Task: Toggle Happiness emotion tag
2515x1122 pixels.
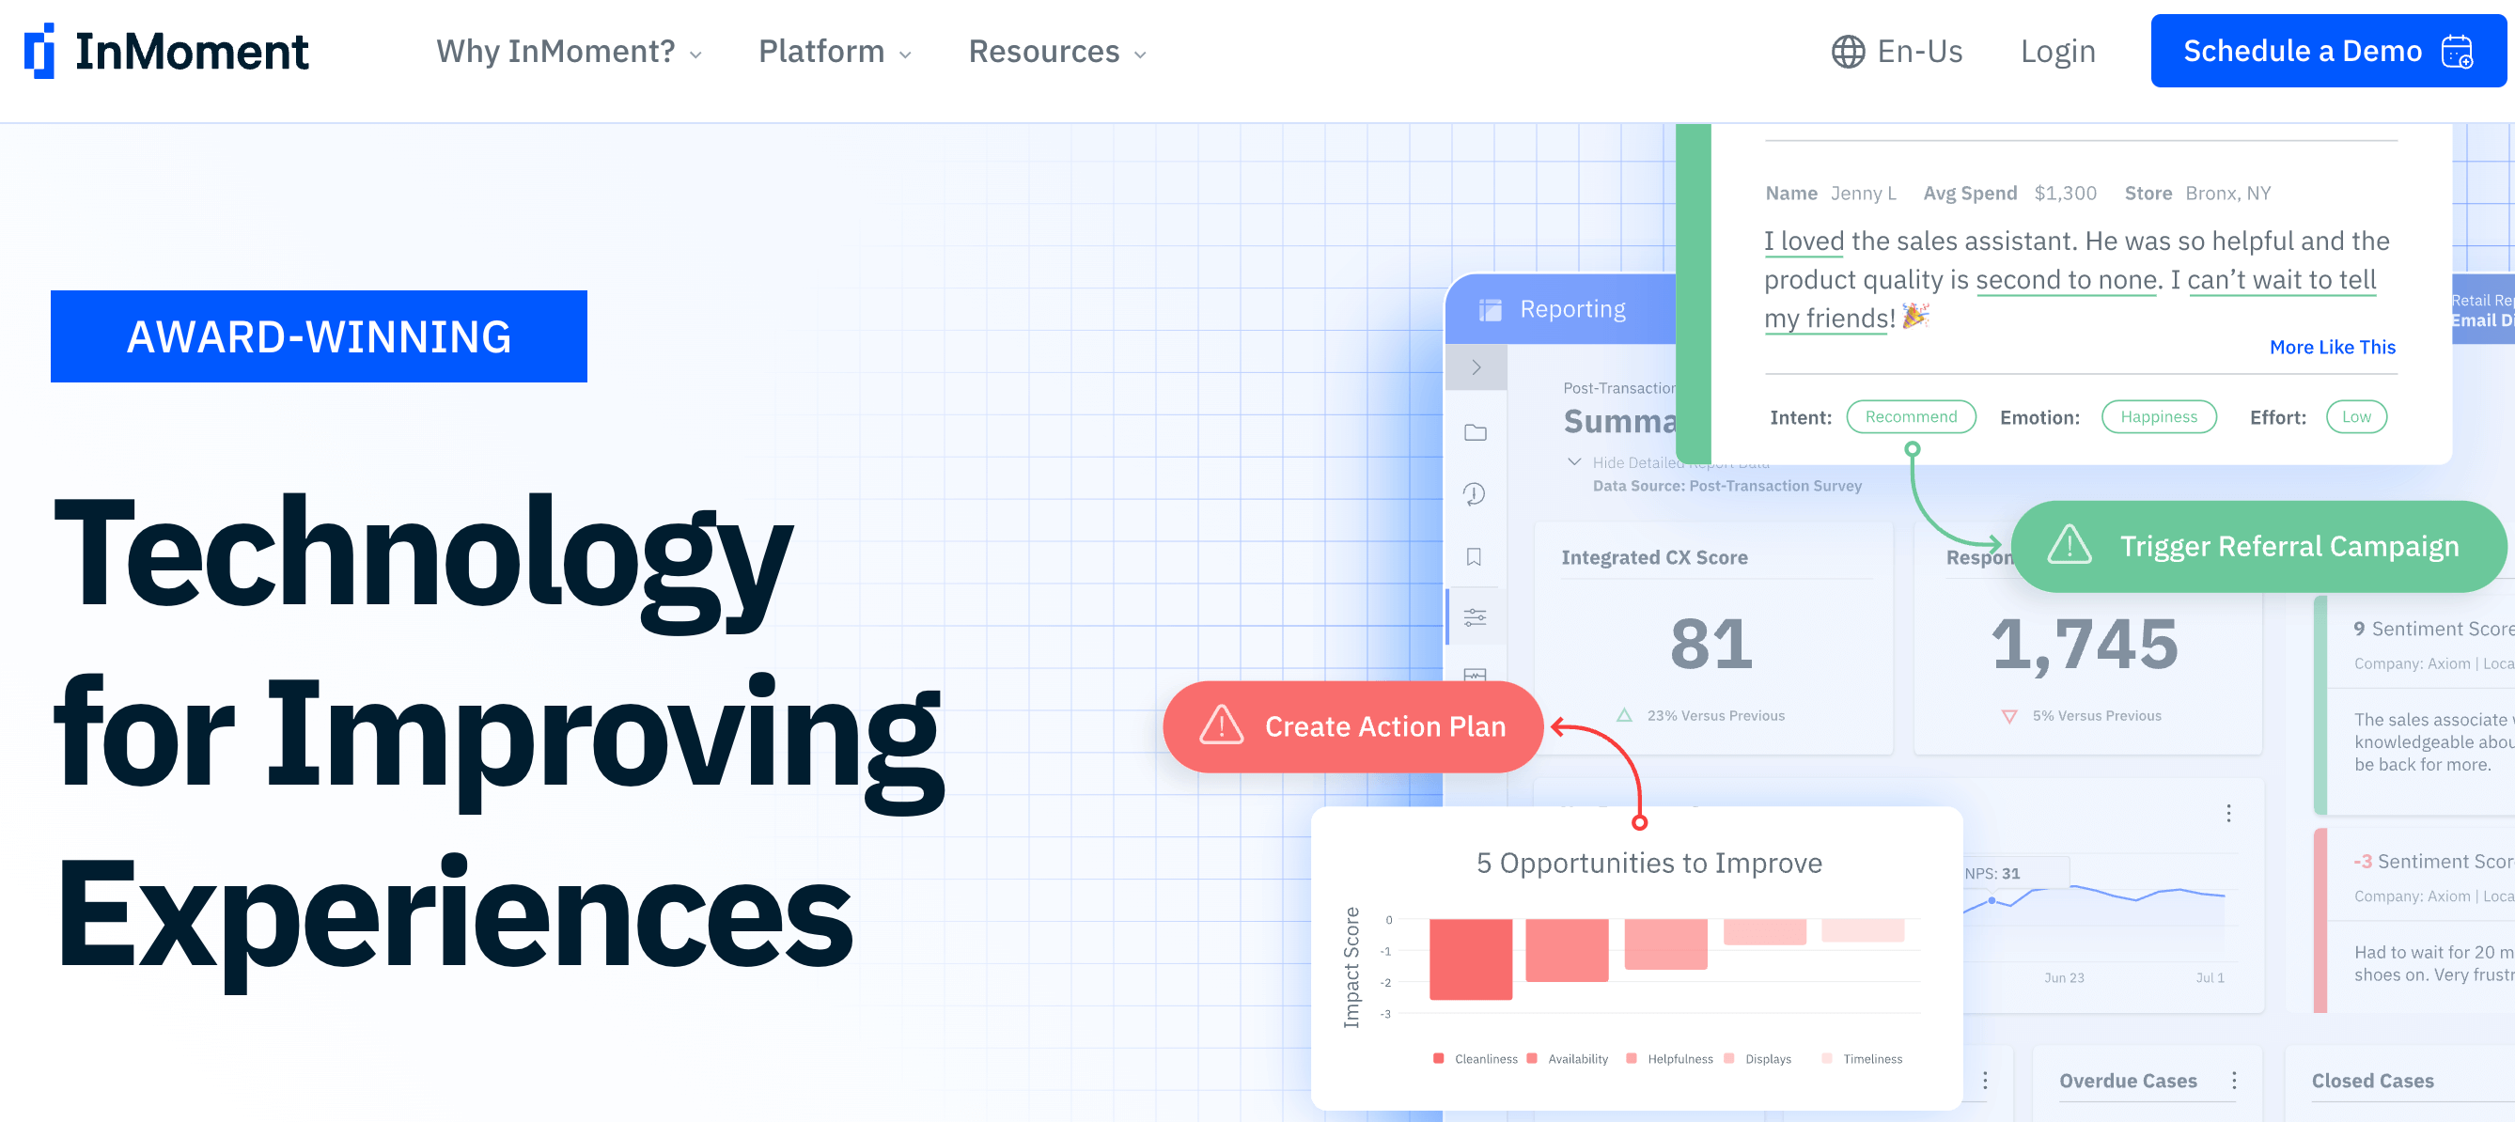Action: [2156, 416]
